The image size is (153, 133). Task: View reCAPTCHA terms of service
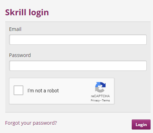pyautogui.click(x=106, y=100)
